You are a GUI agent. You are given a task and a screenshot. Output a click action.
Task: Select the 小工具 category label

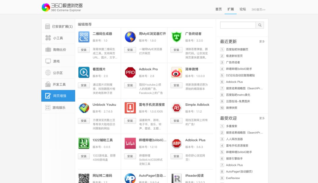(x=58, y=38)
